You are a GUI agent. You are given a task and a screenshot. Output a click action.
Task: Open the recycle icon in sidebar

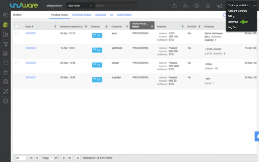click(6, 82)
